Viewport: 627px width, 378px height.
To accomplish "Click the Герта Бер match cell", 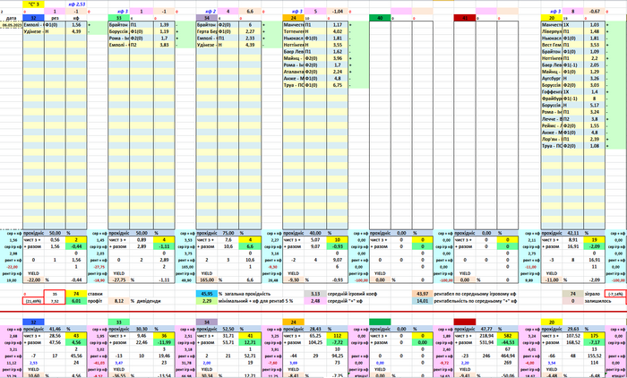I will click(207, 31).
